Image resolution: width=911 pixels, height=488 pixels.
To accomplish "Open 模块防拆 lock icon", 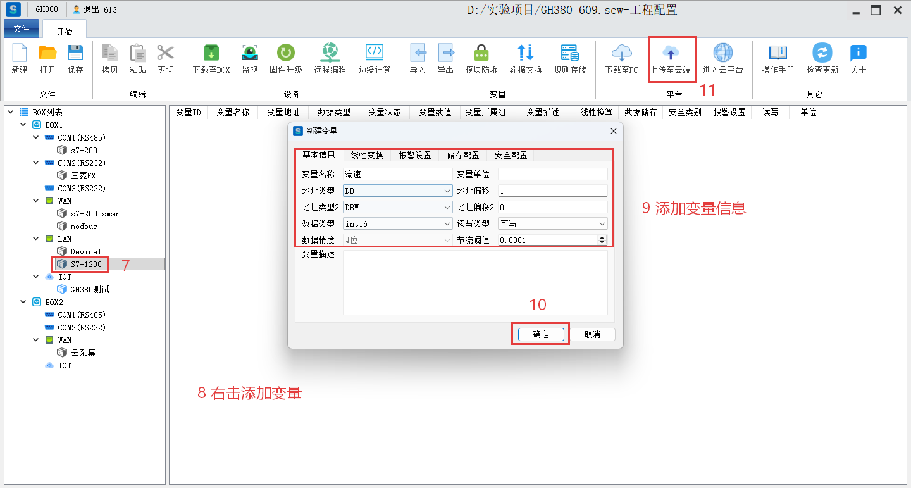I will coord(481,53).
